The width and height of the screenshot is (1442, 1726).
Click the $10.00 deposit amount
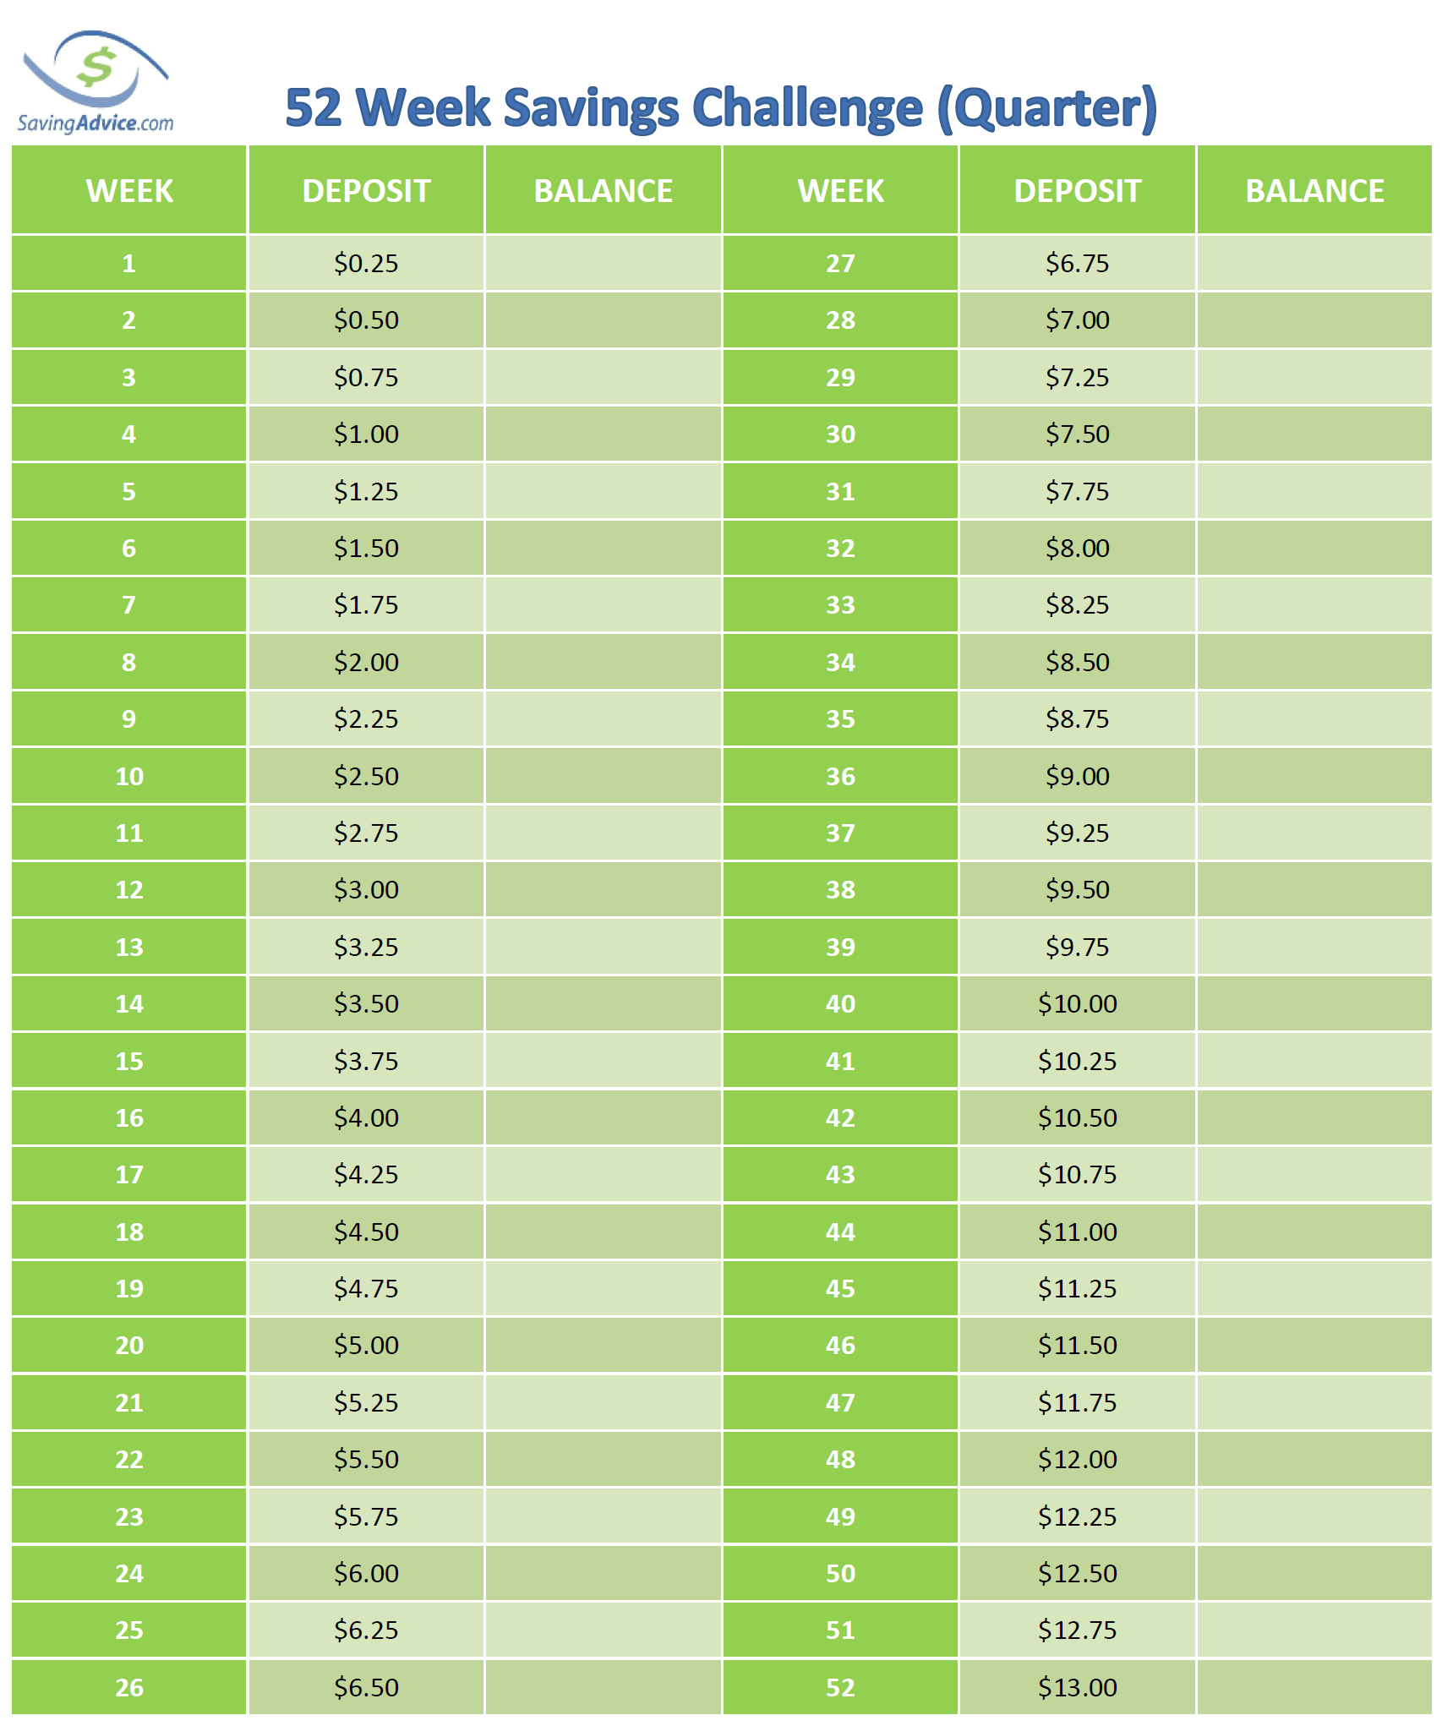point(1077,1003)
